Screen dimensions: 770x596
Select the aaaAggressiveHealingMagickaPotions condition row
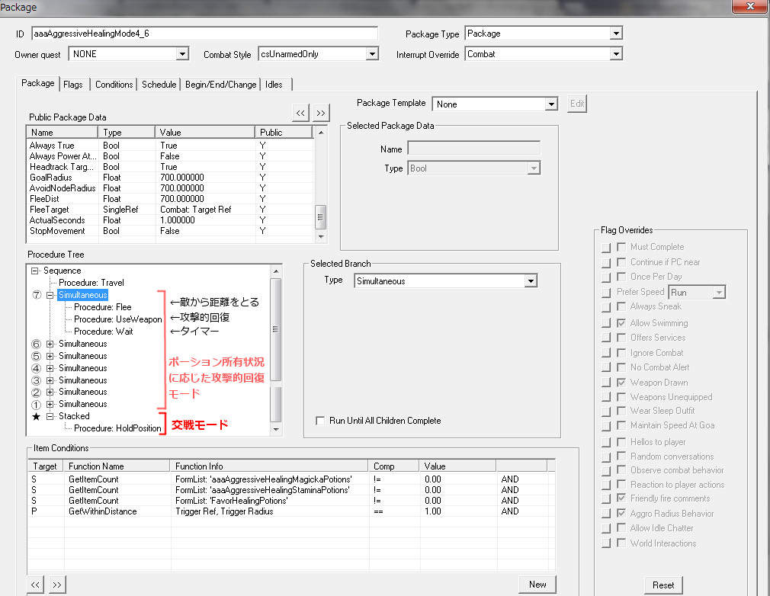click(291, 479)
